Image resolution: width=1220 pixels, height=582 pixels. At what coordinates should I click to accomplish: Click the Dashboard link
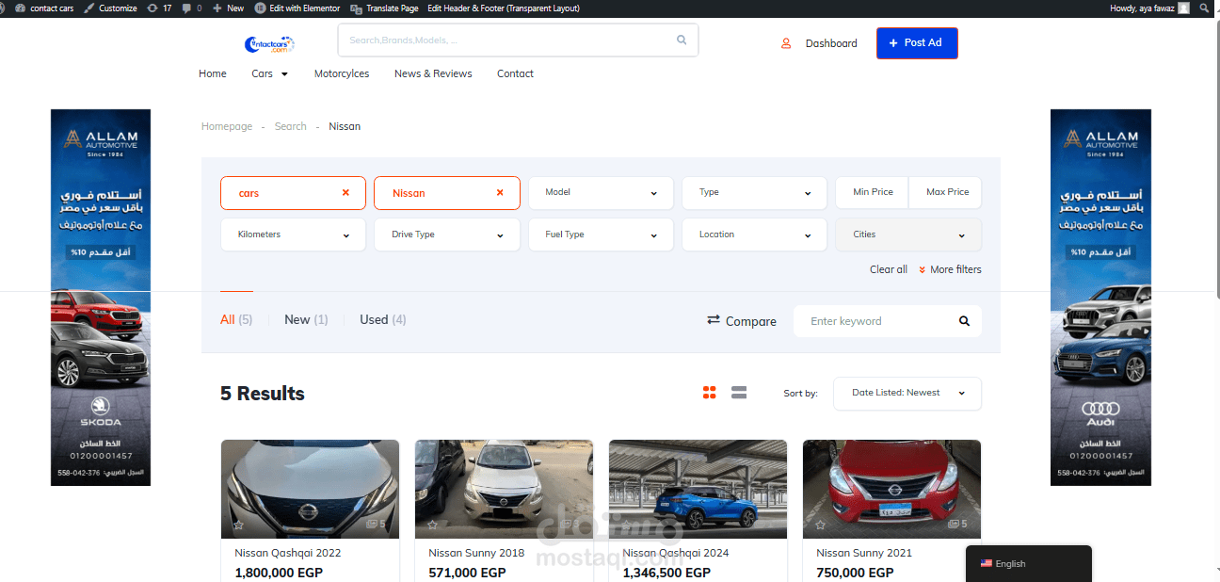click(x=831, y=43)
